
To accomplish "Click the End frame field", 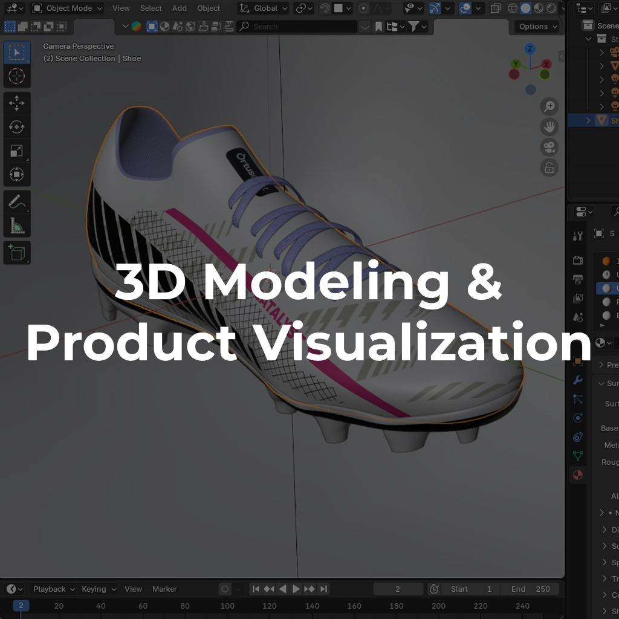I will coord(532,589).
